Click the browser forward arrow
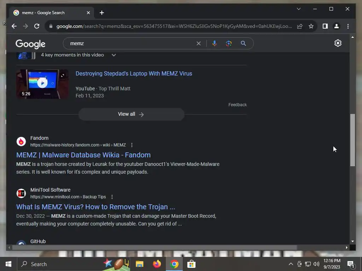The image size is (362, 271). coord(25,26)
